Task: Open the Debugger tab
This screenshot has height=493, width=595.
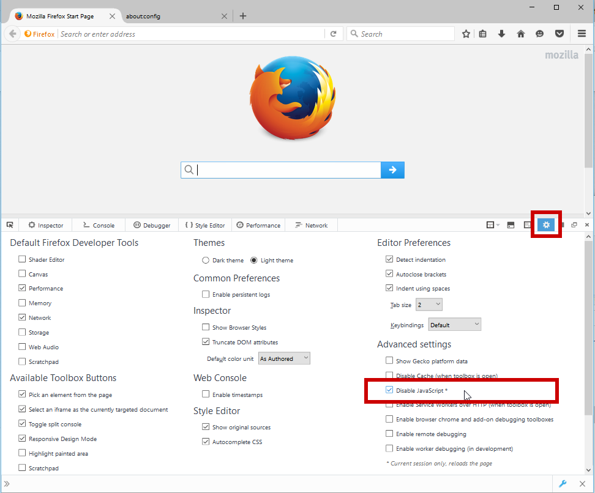Action: pyautogui.click(x=152, y=225)
